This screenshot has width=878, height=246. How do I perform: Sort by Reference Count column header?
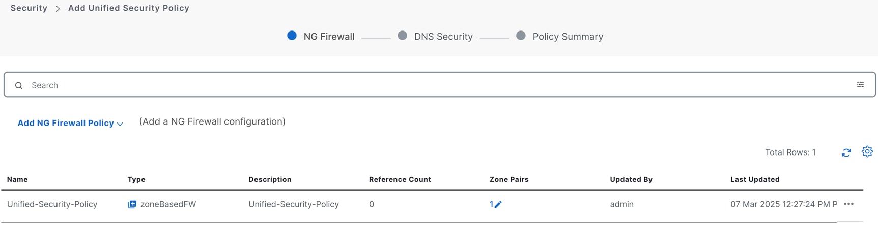(x=400, y=179)
